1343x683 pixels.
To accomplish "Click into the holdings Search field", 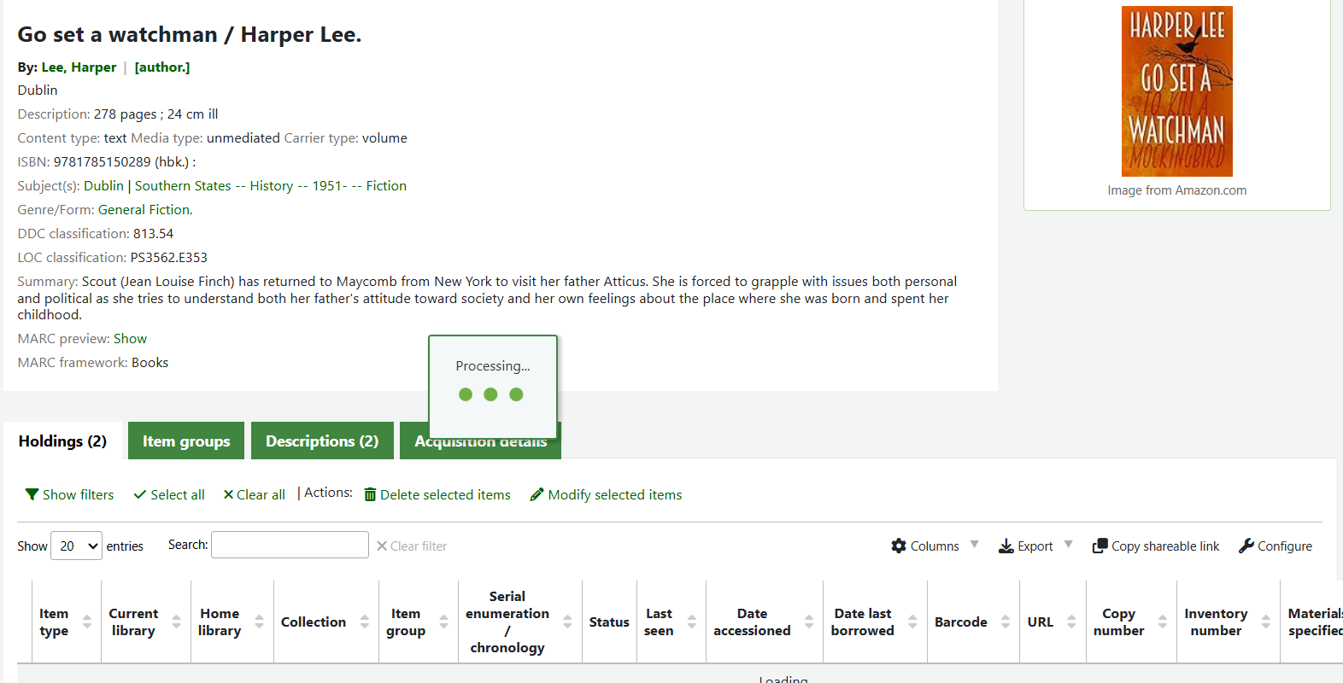I will 290,545.
